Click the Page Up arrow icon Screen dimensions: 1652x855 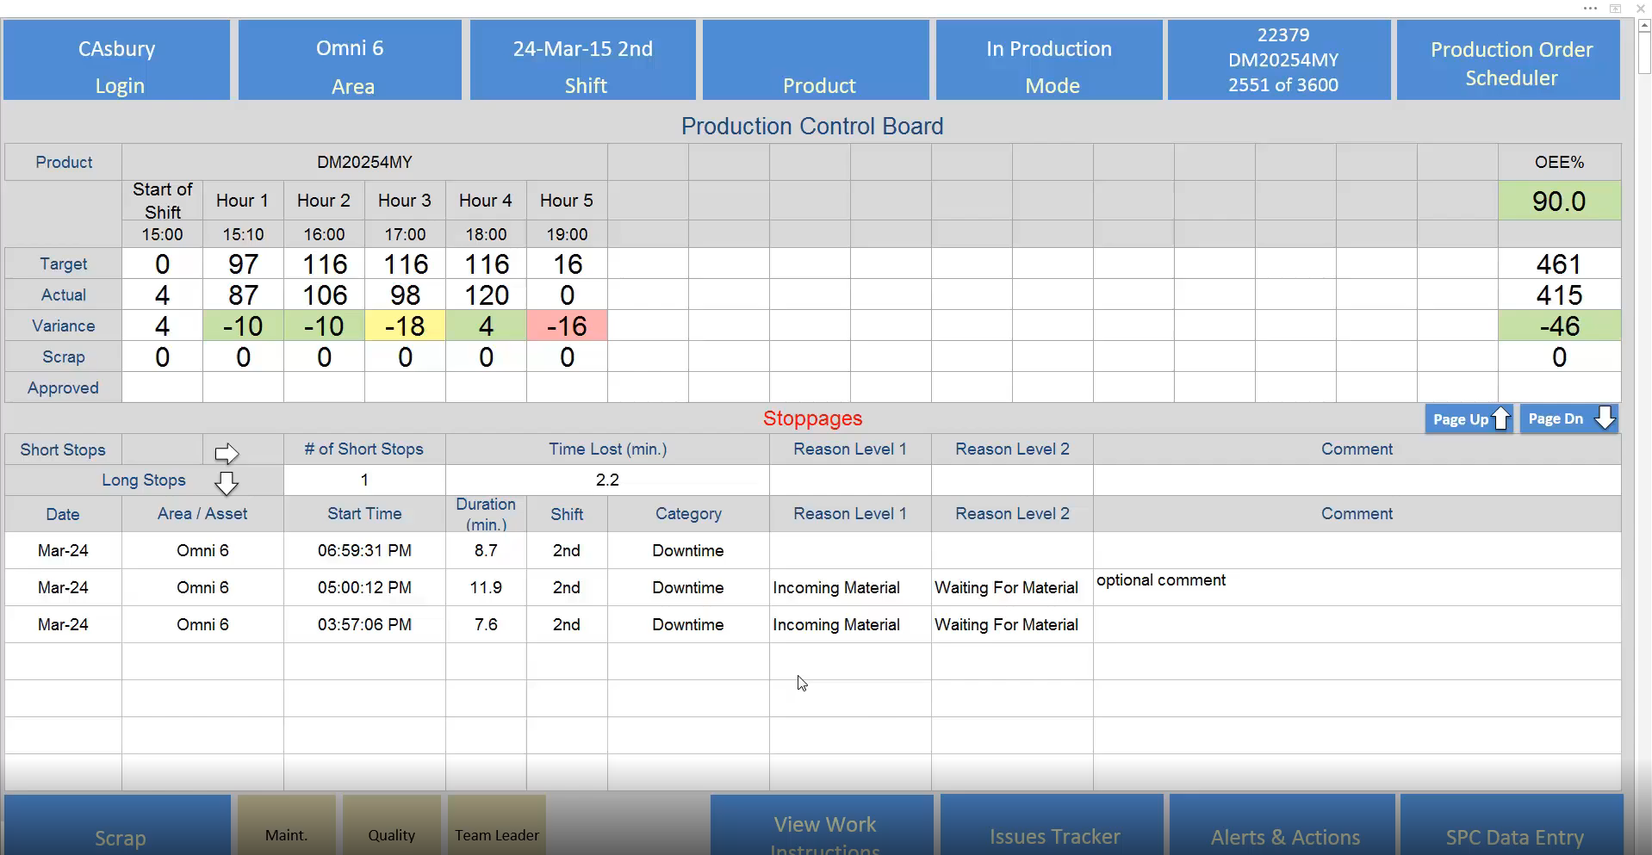pos(1501,418)
